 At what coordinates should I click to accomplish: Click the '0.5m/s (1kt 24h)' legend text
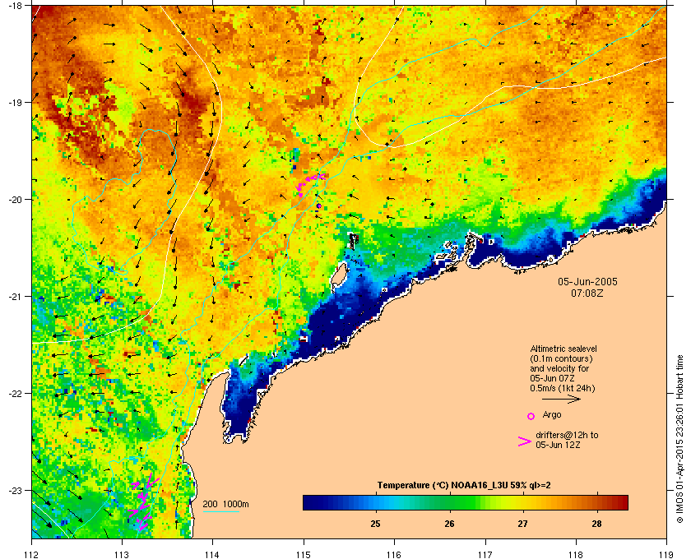coord(563,388)
